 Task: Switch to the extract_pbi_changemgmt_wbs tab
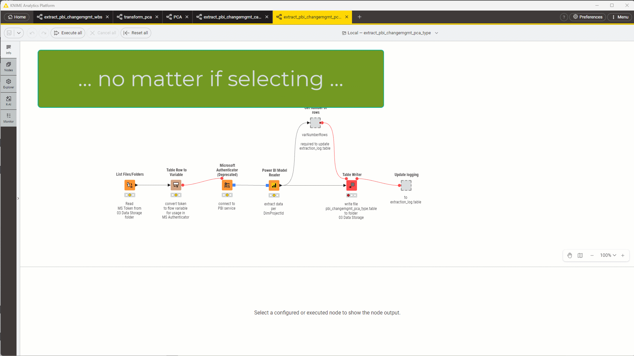click(x=73, y=17)
